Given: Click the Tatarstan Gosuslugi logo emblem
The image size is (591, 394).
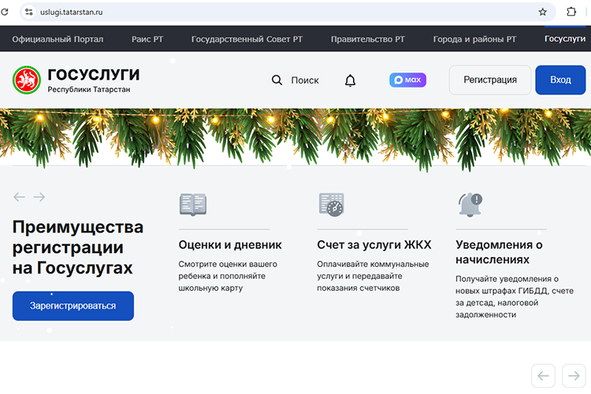Looking at the screenshot, I should point(27,80).
